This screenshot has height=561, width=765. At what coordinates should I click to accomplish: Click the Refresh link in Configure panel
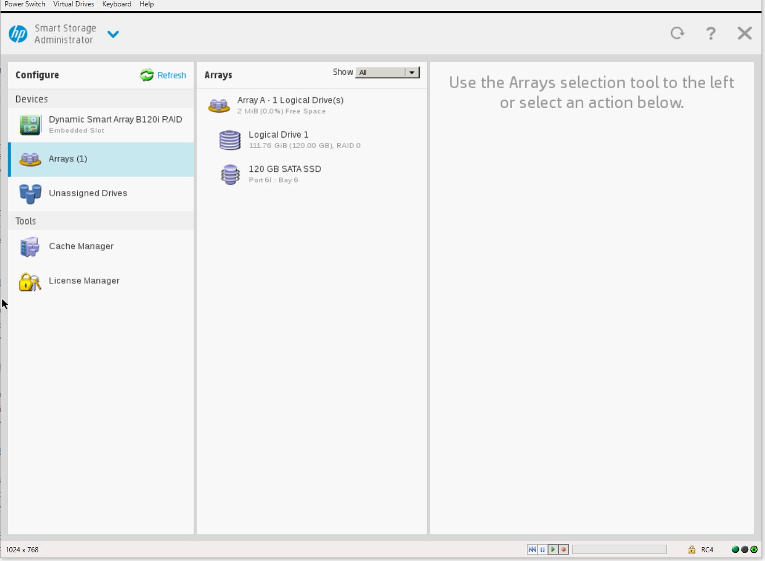(171, 75)
